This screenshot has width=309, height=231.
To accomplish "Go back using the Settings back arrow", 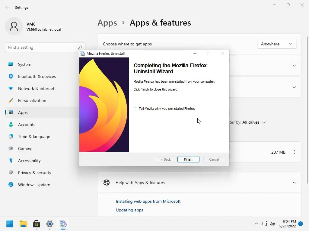I will 7,7.
